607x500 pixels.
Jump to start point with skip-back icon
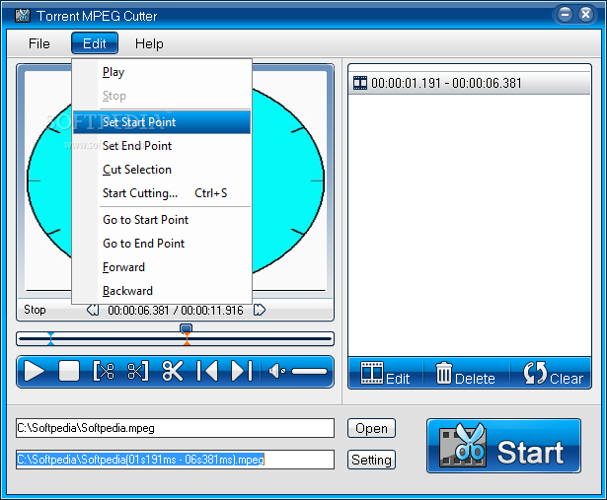(x=207, y=371)
